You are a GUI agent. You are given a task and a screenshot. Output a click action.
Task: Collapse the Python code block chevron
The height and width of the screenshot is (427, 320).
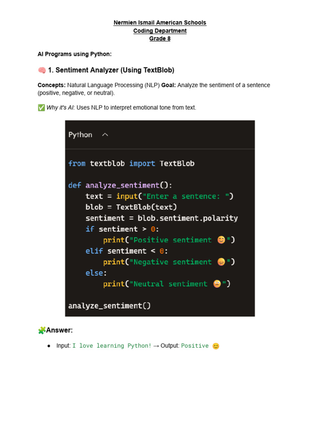(x=105, y=135)
